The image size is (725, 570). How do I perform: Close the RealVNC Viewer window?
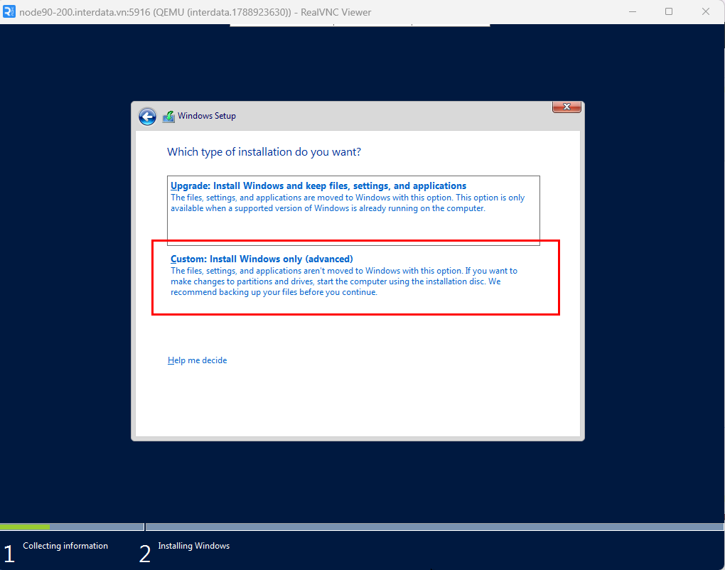coord(706,11)
